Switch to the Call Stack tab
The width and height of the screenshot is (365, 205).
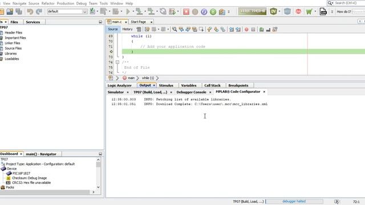click(x=212, y=85)
